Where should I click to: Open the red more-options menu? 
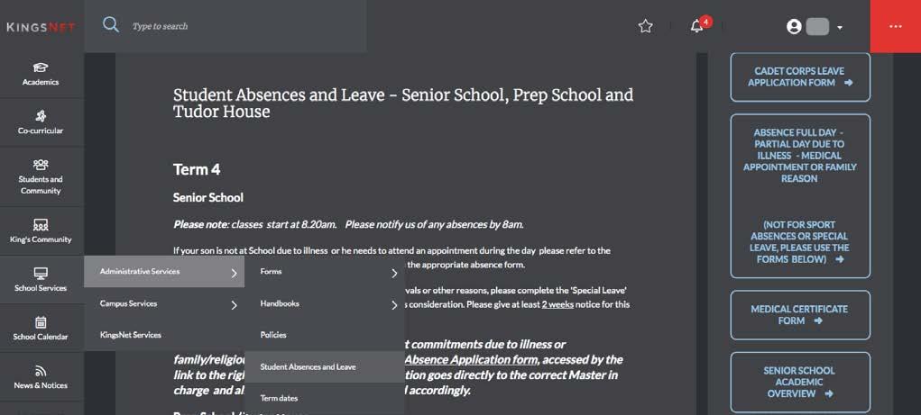(895, 26)
